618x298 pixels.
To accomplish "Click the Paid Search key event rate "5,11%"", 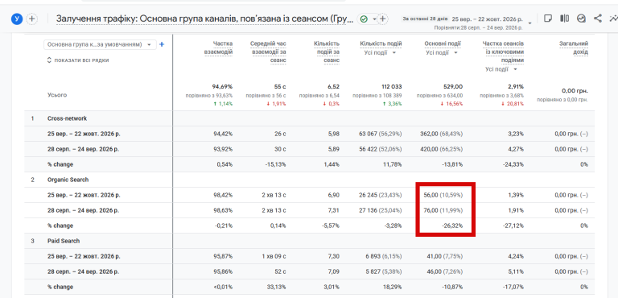I will pyautogui.click(x=517, y=271).
